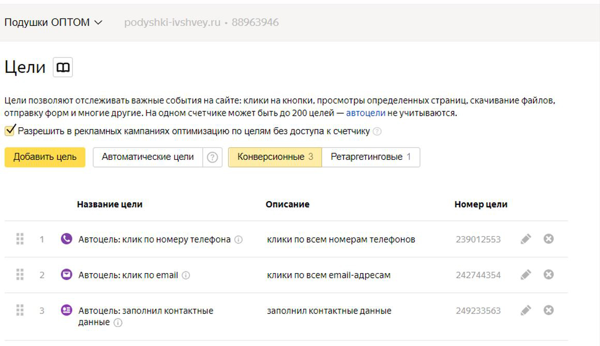Open the Автоматические цели settings
600x346 pixels.
[x=147, y=157]
